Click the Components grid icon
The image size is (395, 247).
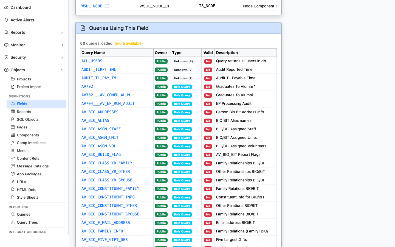[x=13, y=135]
